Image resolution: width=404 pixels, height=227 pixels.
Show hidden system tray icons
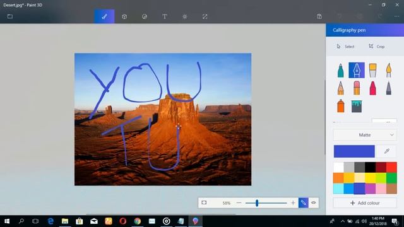click(x=342, y=221)
